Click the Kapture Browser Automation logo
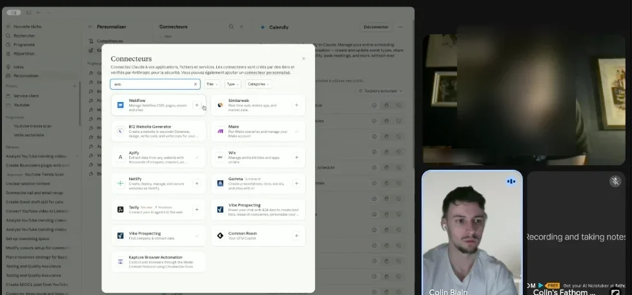 pyautogui.click(x=120, y=262)
